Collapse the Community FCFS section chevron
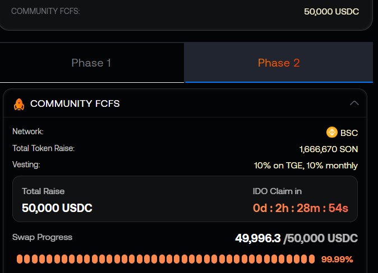378x273 pixels. click(354, 103)
